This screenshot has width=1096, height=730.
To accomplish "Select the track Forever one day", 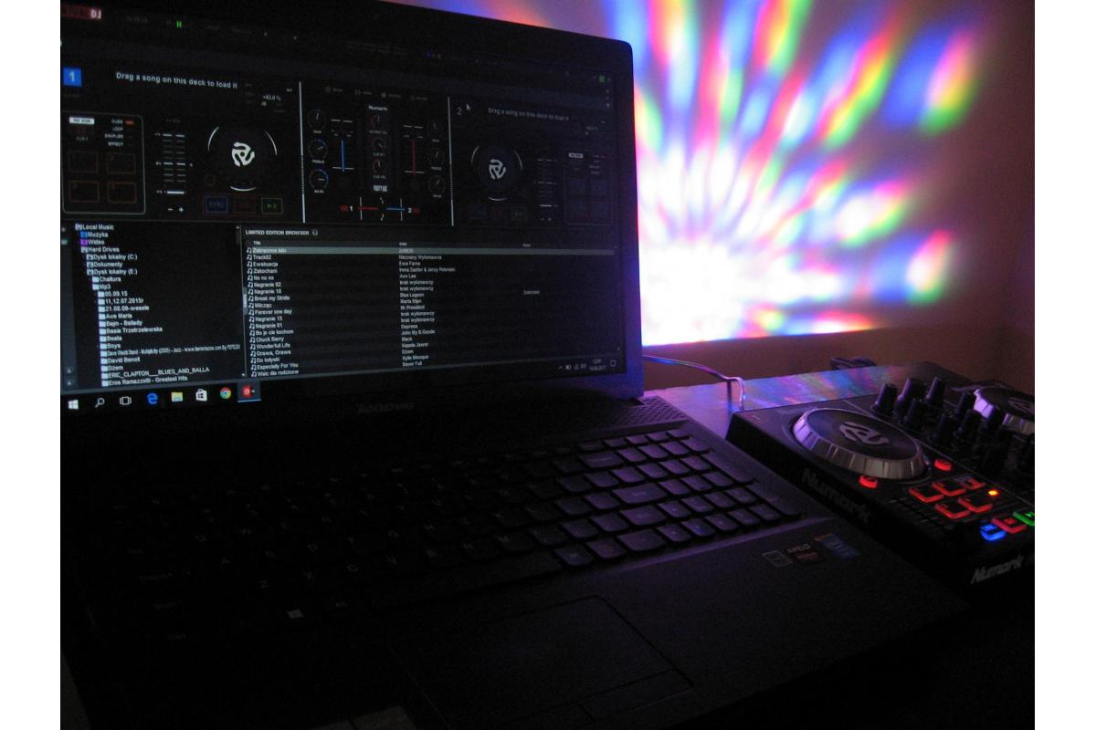I will (270, 312).
